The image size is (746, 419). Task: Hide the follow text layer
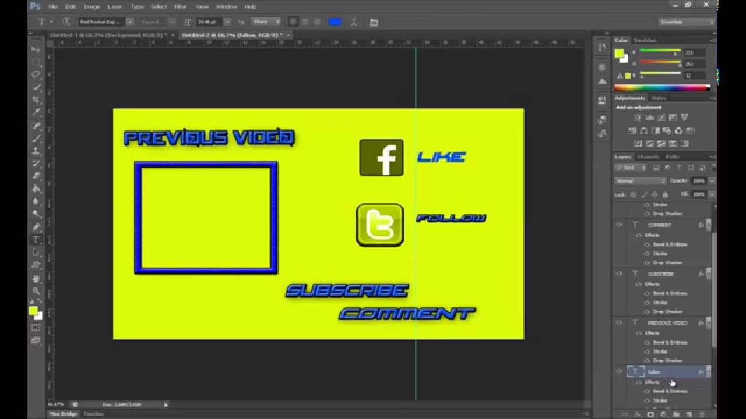pyautogui.click(x=619, y=371)
